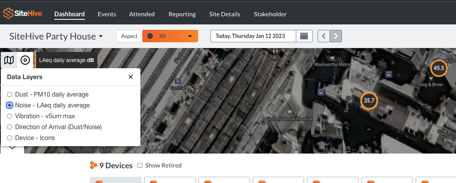Image resolution: width=456 pixels, height=183 pixels.
Task: Click the Sydney Dental Hospital tooth icon
Action: pyautogui.click(x=289, y=112)
